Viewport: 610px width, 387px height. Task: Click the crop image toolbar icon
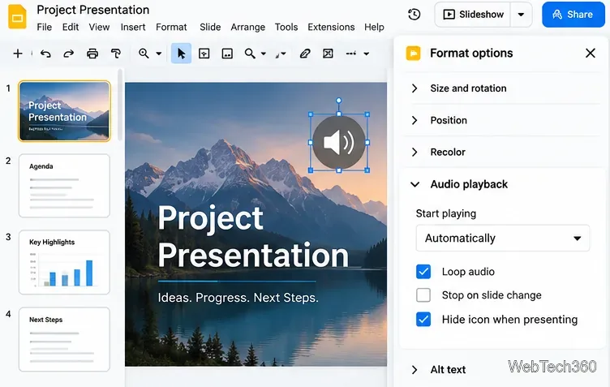[x=328, y=54]
